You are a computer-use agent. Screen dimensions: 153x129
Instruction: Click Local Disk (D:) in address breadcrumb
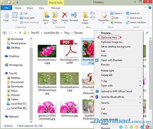52,33
